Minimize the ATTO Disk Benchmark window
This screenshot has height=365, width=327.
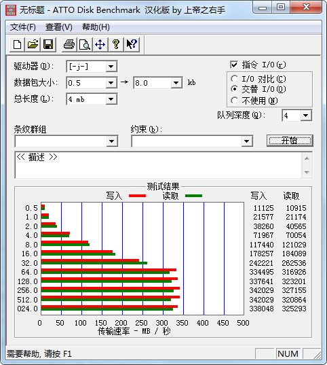point(263,8)
